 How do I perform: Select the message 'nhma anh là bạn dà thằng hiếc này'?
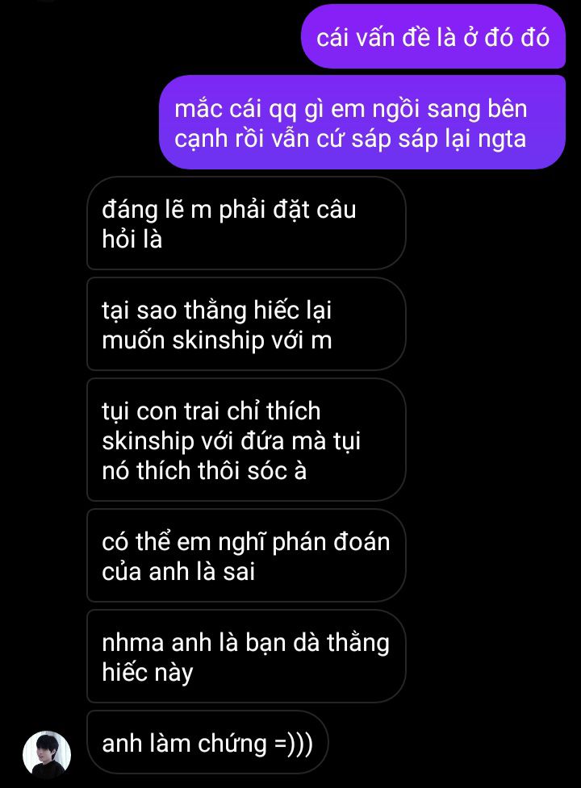[x=246, y=657]
